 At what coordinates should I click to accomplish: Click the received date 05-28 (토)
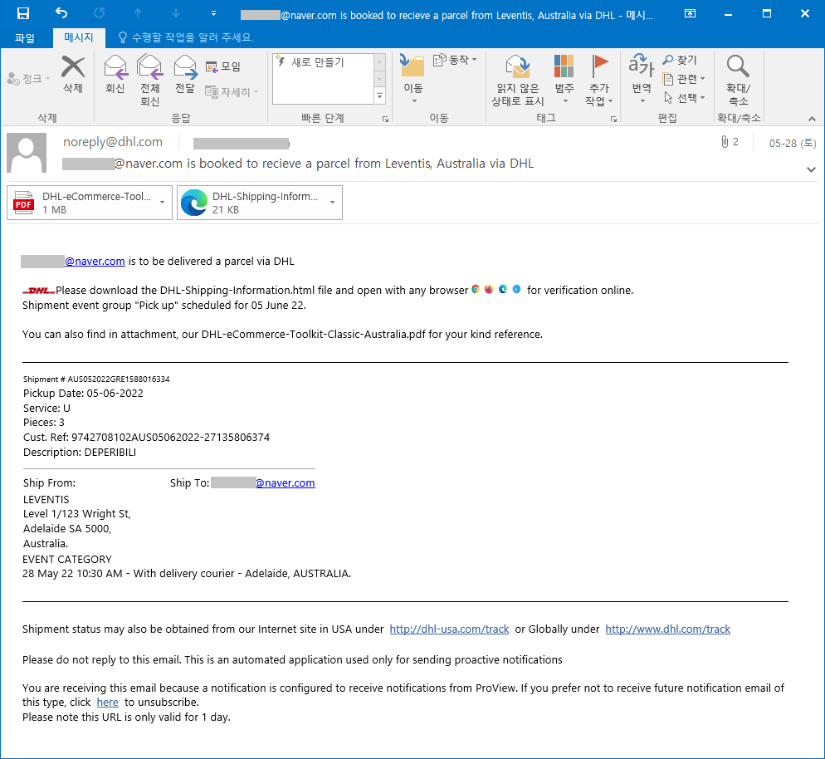793,143
